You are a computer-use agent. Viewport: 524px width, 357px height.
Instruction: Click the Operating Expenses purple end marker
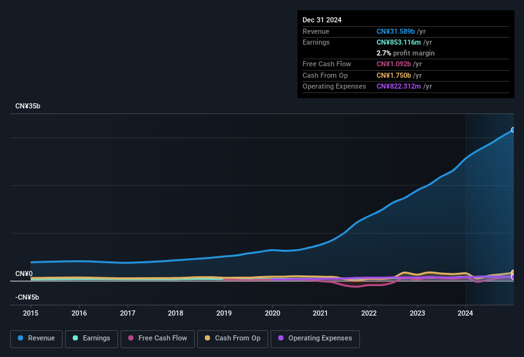(513, 277)
